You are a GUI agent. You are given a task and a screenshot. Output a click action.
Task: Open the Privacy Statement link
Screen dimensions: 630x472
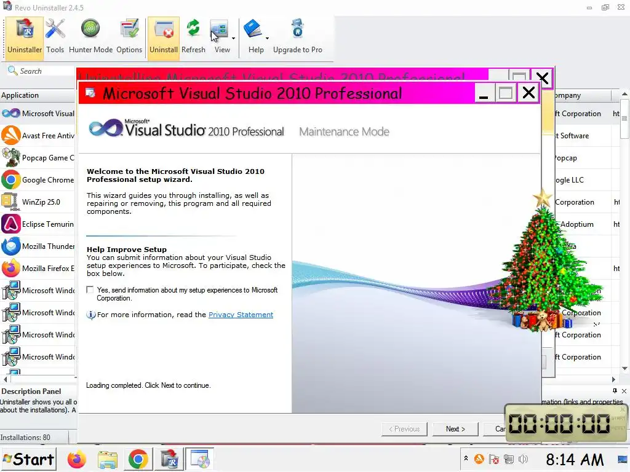click(x=241, y=315)
